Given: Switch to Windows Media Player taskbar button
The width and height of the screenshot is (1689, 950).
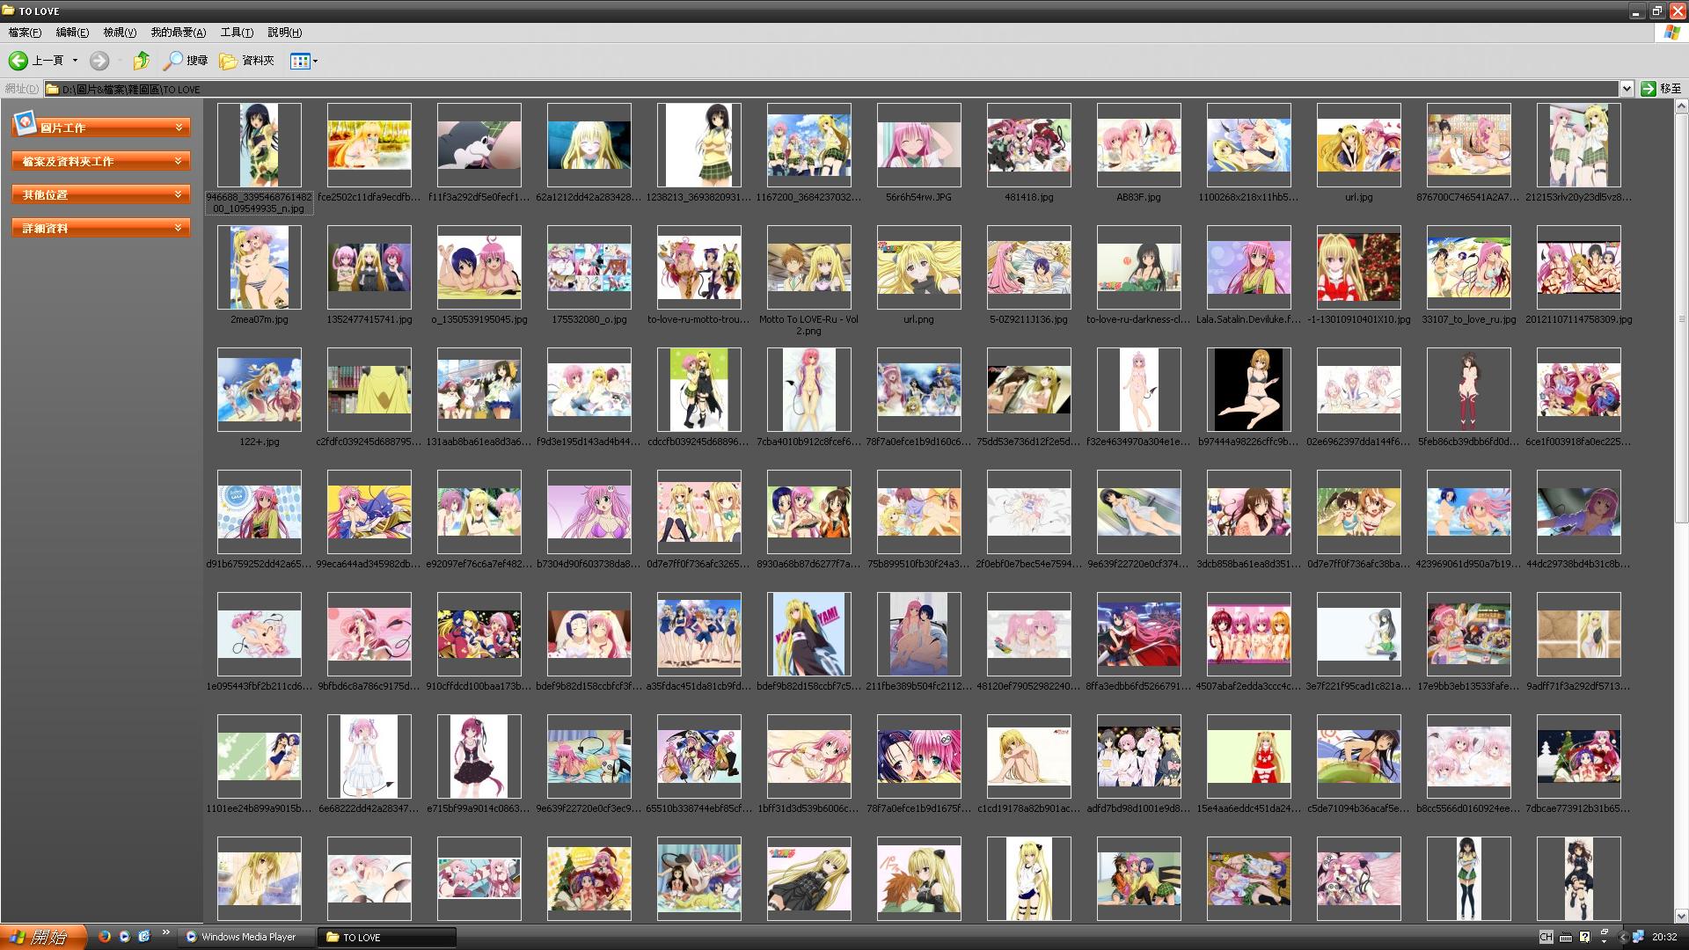Looking at the screenshot, I should click(246, 937).
